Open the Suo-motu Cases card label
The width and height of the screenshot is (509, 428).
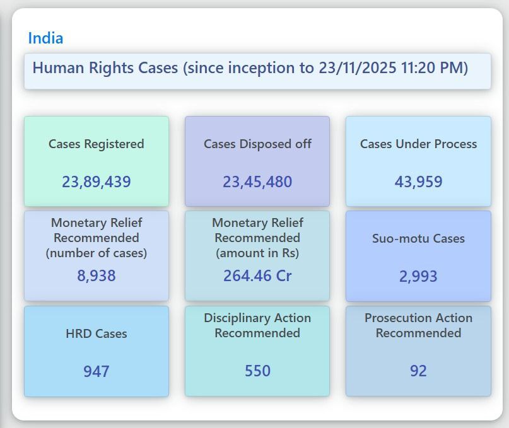tap(418, 238)
